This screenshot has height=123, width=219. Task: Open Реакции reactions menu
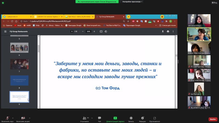click(142, 119)
